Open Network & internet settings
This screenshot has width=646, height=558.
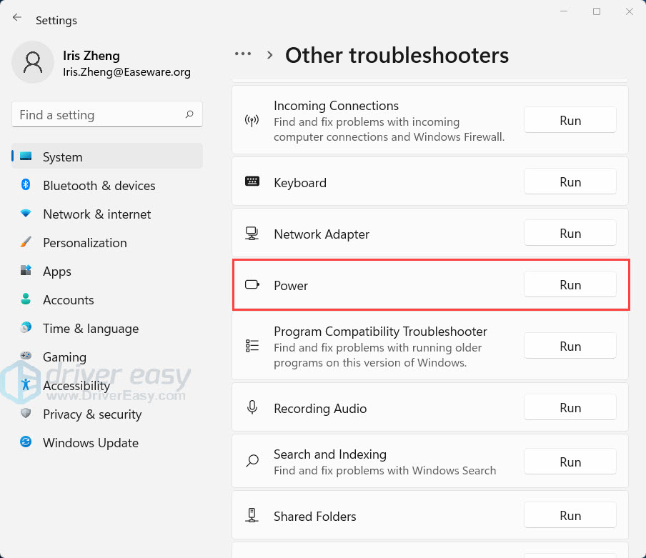pyautogui.click(x=96, y=214)
